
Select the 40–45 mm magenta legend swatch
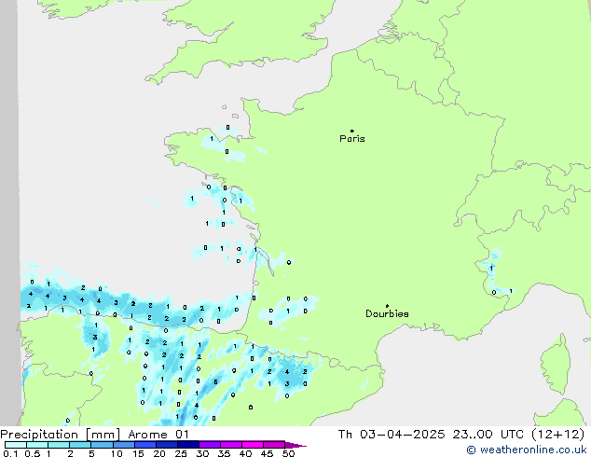(x=253, y=445)
